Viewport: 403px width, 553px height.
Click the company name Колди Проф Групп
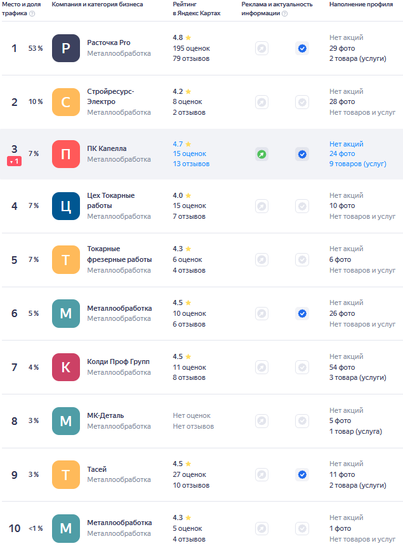pos(118,361)
